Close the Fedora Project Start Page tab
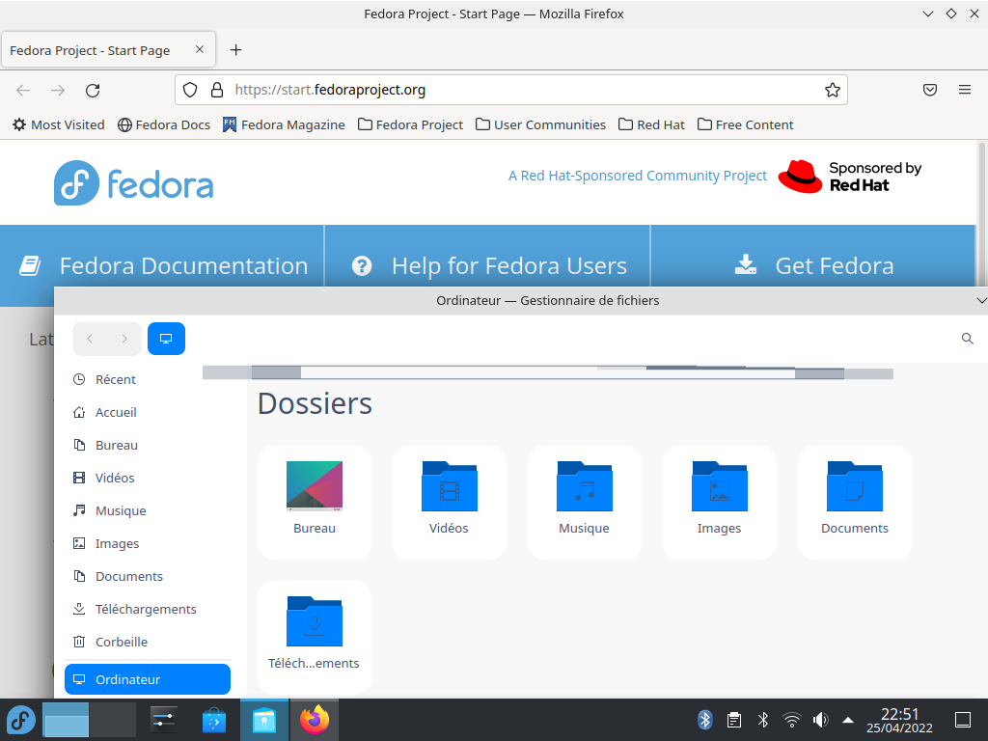 [200, 49]
